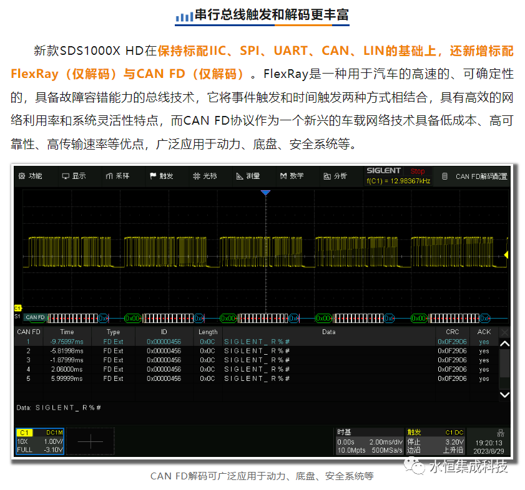
Task: Click the Data detail line below table
Action: tap(59, 407)
